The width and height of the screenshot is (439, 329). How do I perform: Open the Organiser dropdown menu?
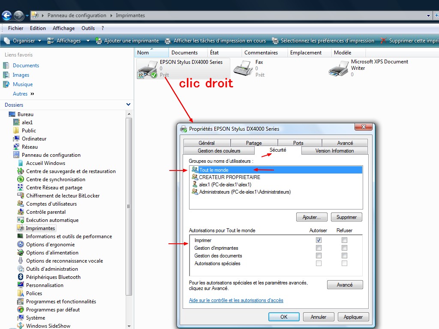tap(23, 41)
